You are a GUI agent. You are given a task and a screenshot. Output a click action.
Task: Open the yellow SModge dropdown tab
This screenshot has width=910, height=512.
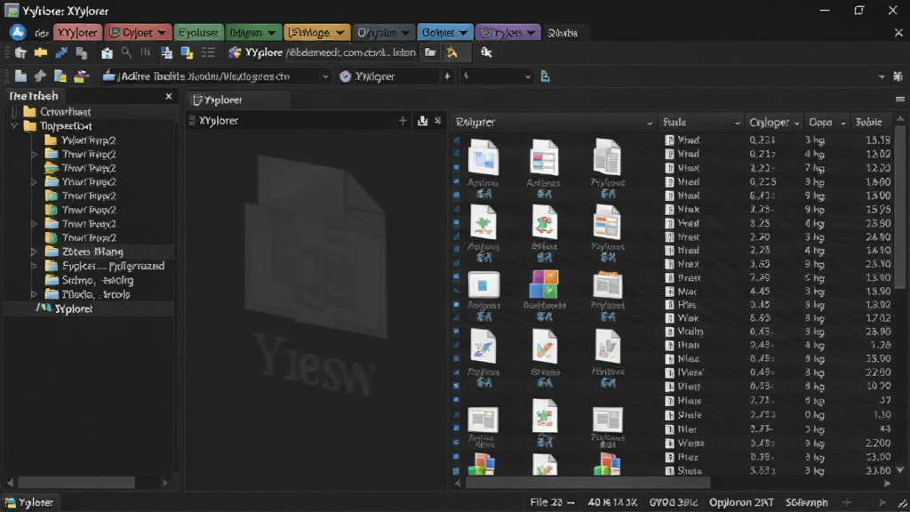(x=316, y=33)
